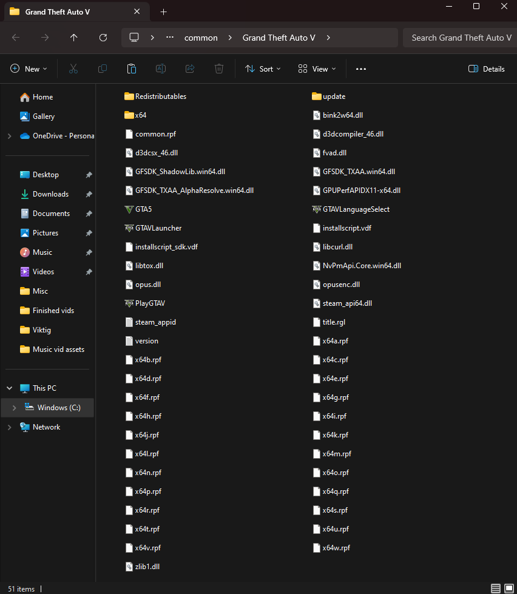Select the common.rpf file
Viewport: 517px width, 594px height.
tap(150, 134)
